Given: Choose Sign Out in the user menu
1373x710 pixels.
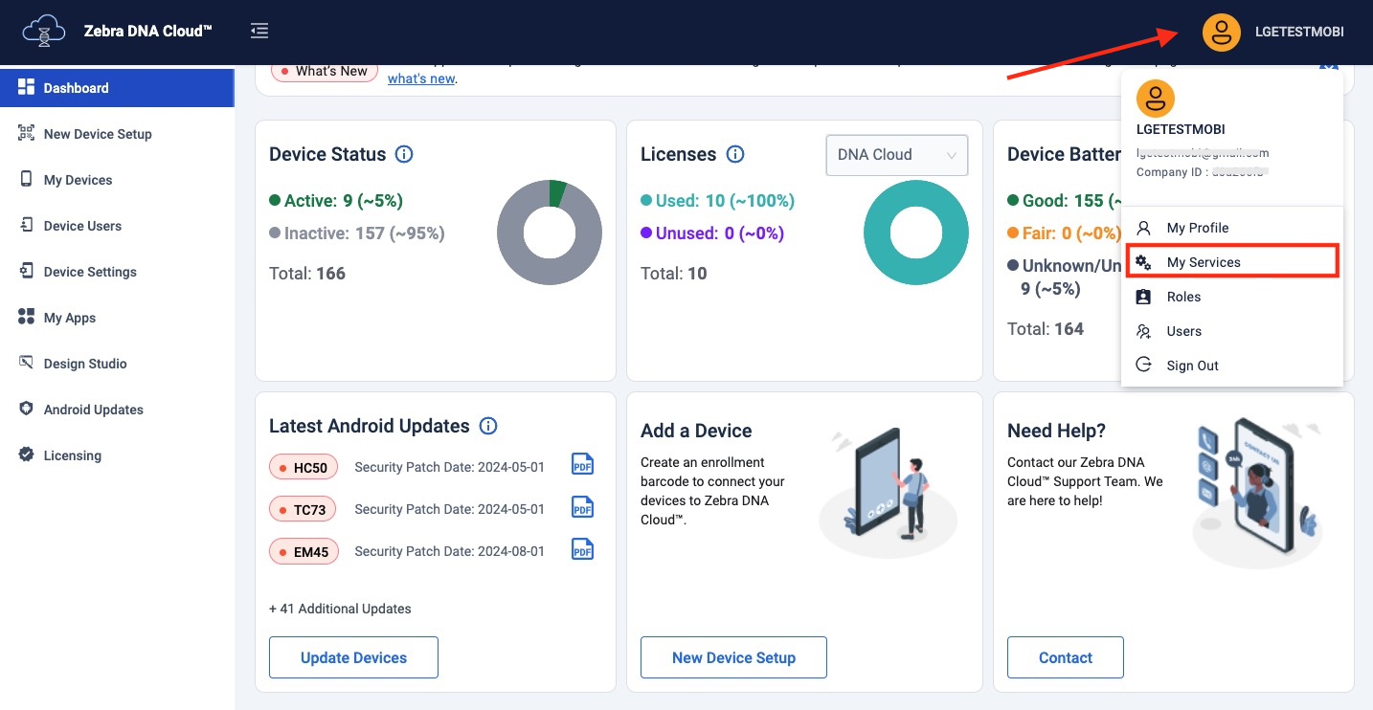Looking at the screenshot, I should point(1192,366).
